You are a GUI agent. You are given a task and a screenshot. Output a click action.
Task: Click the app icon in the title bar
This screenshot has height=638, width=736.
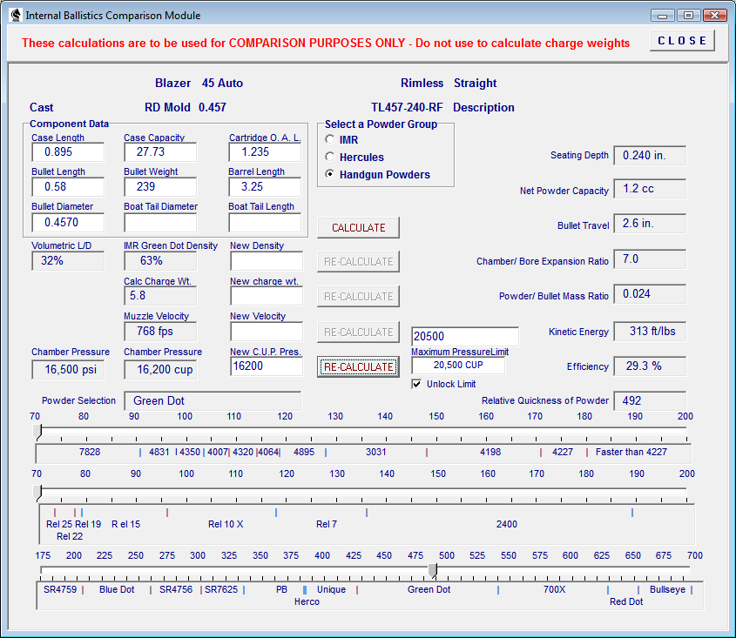(16, 15)
